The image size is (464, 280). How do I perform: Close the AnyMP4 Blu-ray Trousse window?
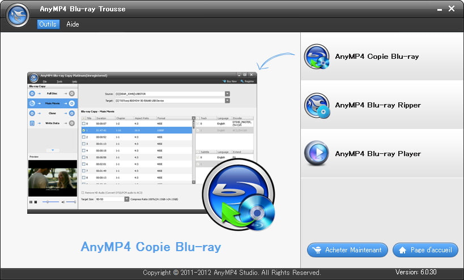[x=452, y=8]
